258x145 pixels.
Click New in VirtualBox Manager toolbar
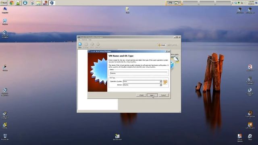point(80,45)
